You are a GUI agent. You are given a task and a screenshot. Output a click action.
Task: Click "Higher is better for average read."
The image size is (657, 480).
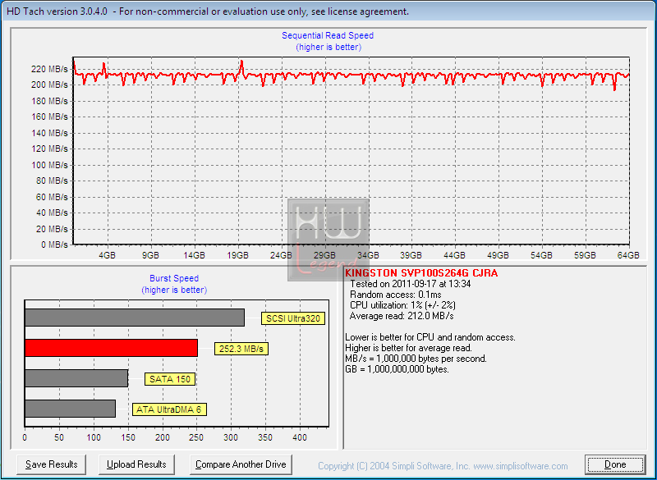408,348
